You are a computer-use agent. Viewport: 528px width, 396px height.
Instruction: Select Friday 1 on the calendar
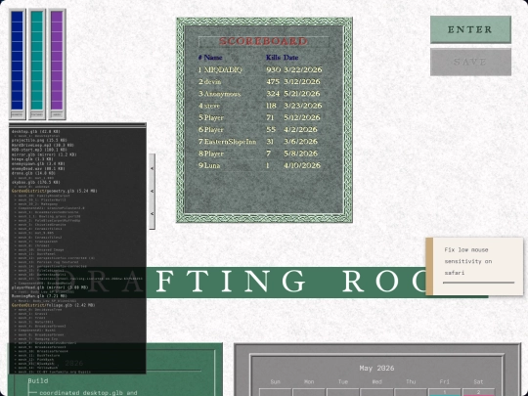(445, 392)
